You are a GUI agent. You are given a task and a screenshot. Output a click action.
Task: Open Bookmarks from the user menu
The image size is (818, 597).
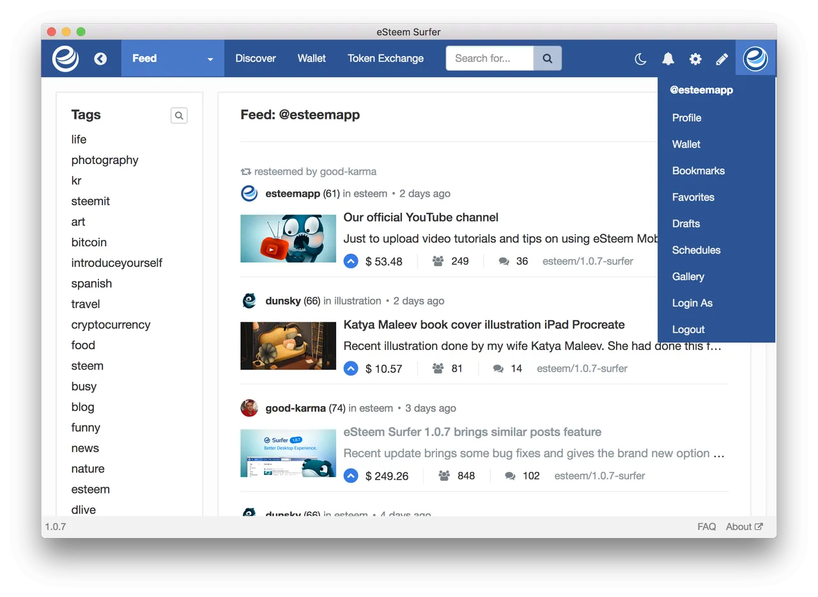(x=698, y=170)
